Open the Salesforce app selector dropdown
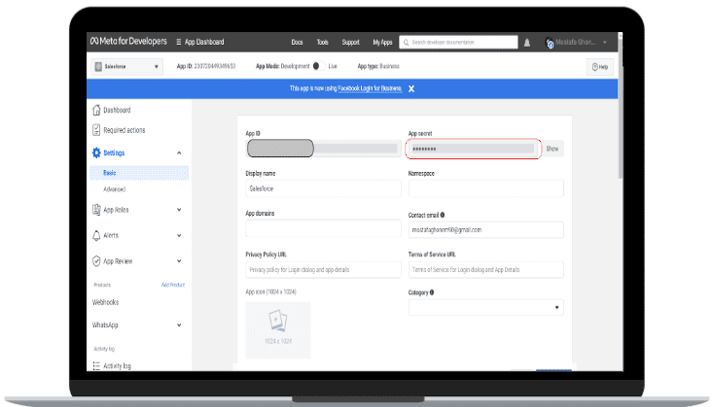This screenshot has height=407, width=713. pos(126,67)
